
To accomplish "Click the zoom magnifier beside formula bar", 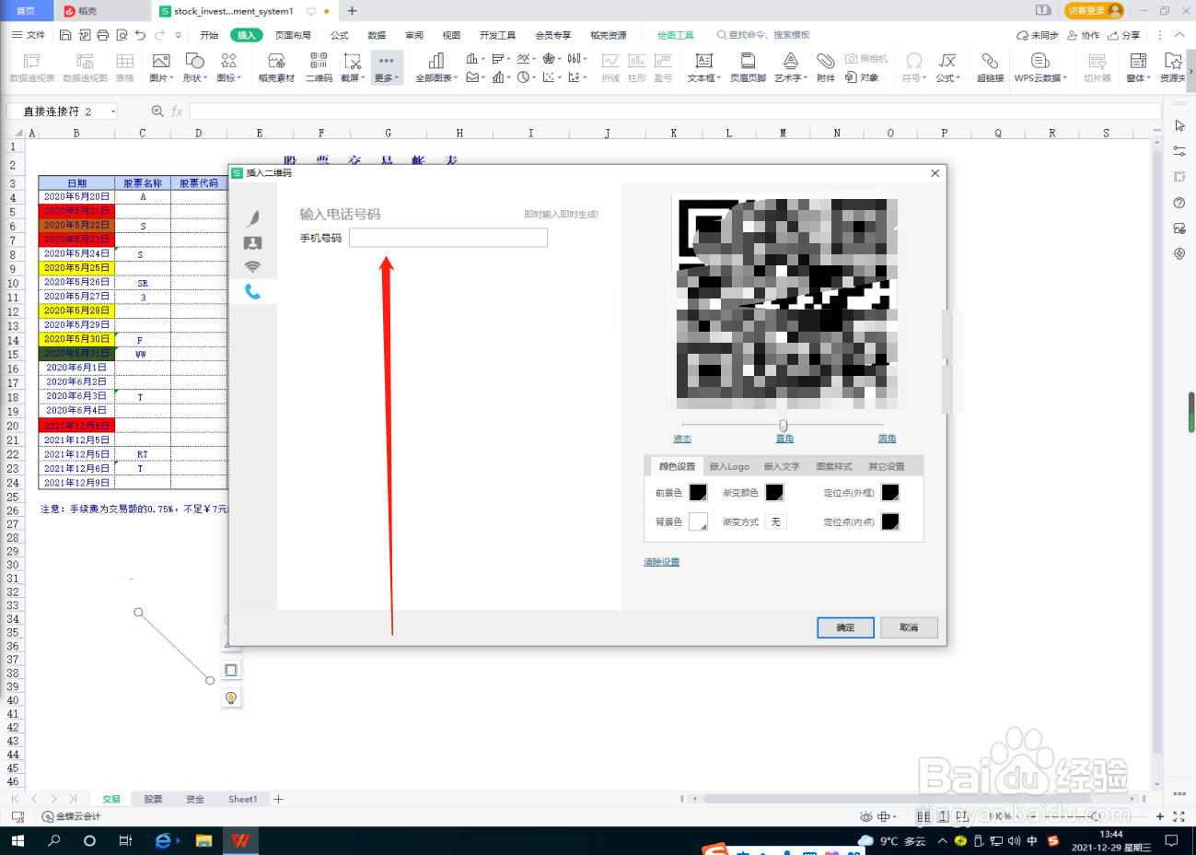I will tap(157, 111).
